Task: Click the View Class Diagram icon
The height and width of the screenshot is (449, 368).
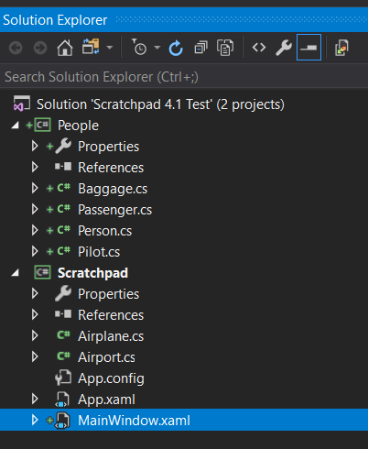Action: [341, 48]
